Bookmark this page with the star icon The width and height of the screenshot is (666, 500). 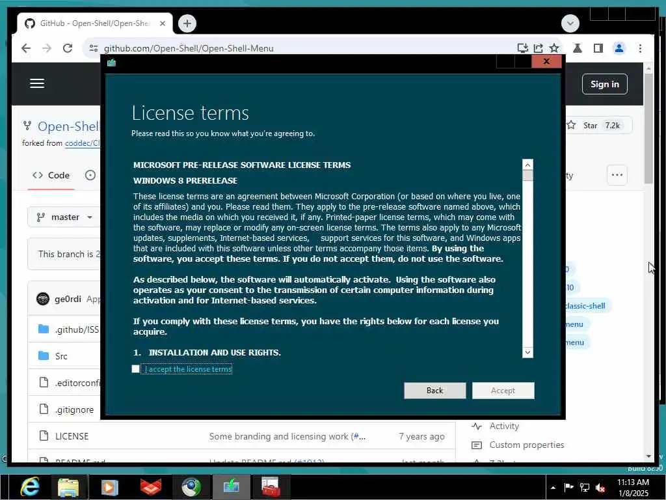pyautogui.click(x=554, y=48)
